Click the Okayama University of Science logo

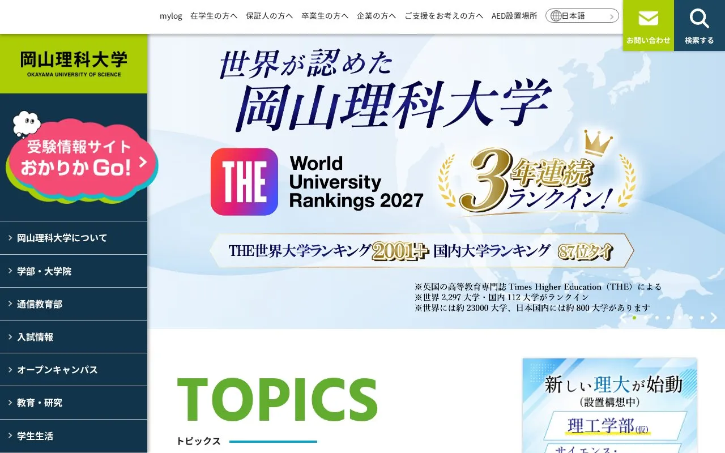click(x=74, y=63)
